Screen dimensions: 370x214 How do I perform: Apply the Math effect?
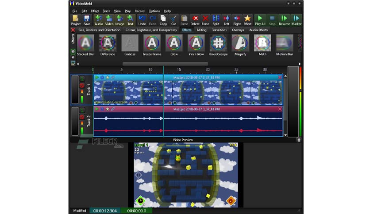(262, 45)
